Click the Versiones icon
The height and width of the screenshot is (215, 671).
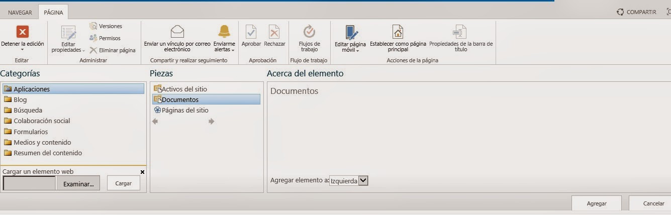(93, 26)
